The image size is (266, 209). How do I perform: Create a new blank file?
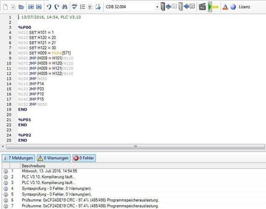tap(6, 7)
